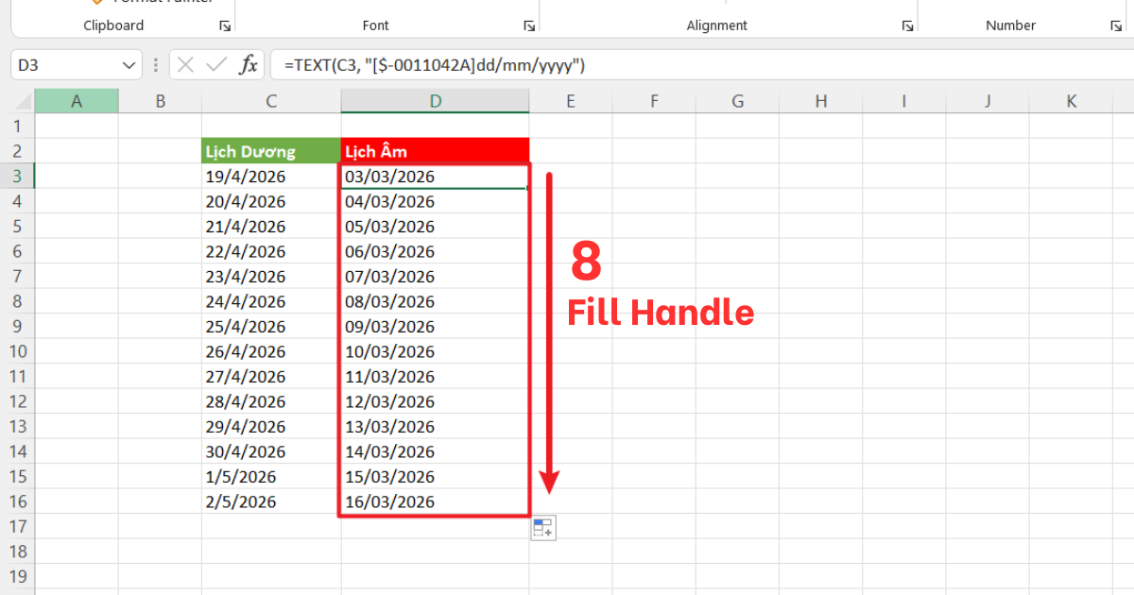This screenshot has height=595, width=1134.
Task: Open the Alignment settings dialog launcher
Action: pyautogui.click(x=907, y=26)
